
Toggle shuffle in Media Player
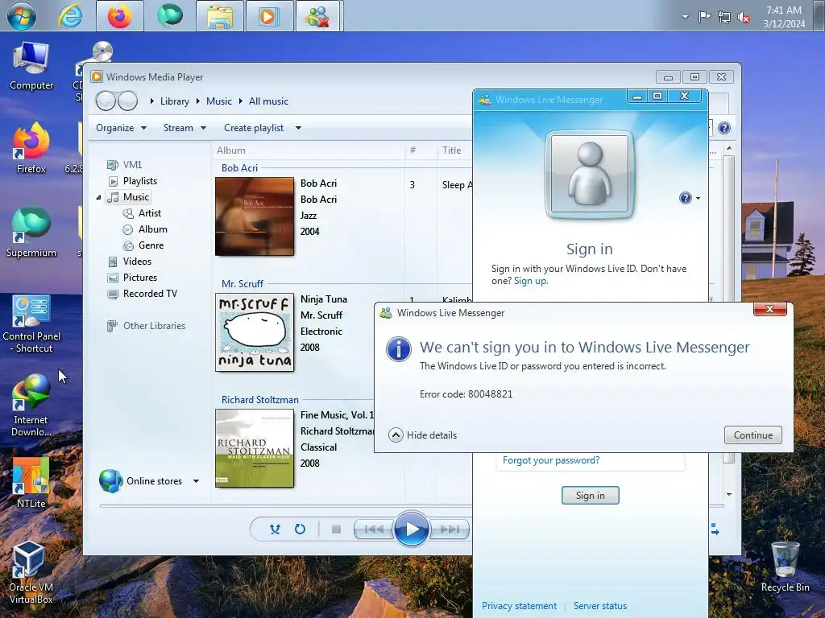pos(275,529)
